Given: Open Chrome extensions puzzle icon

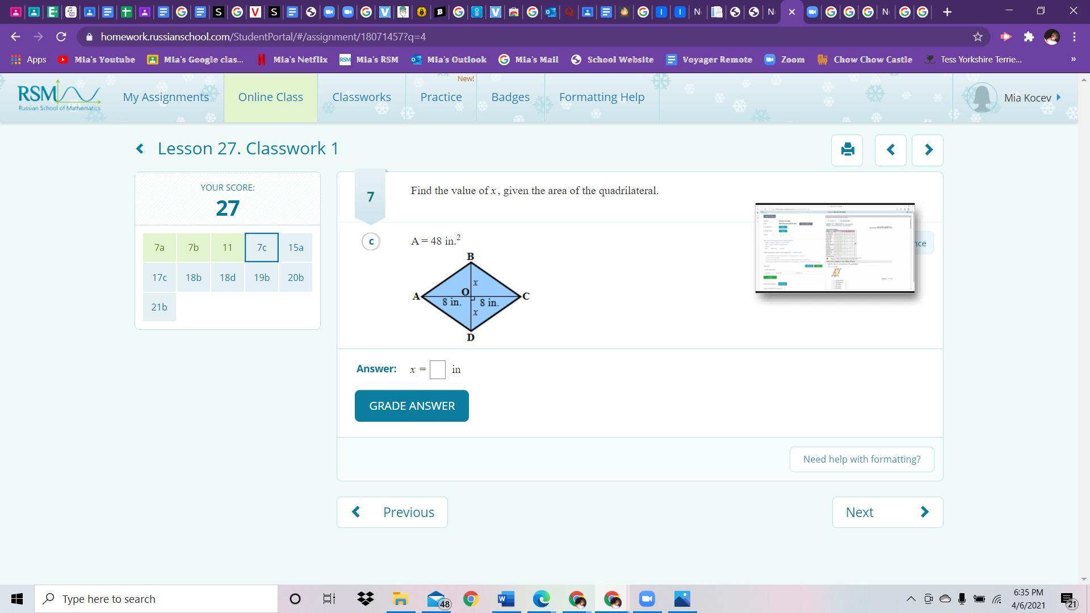Looking at the screenshot, I should [1029, 37].
